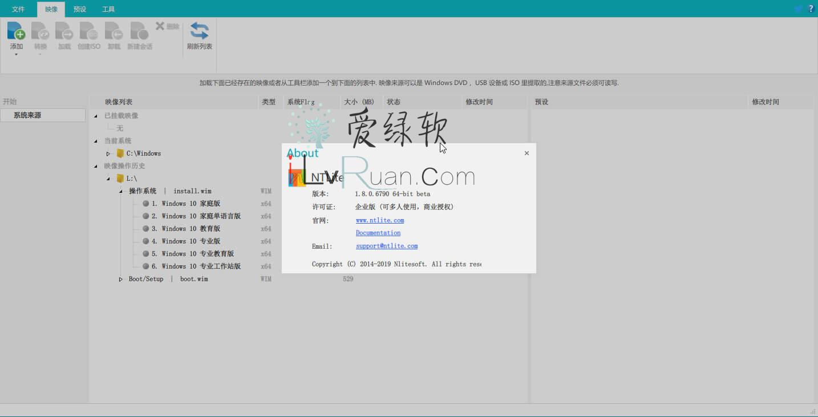Expand the Boot/Setup boot.wim node
818x417 pixels.
[121, 279]
